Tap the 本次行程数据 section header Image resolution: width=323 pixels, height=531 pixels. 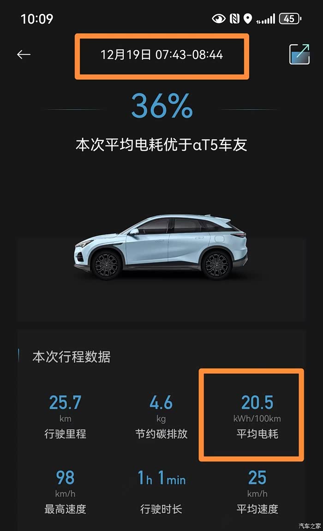tap(72, 357)
